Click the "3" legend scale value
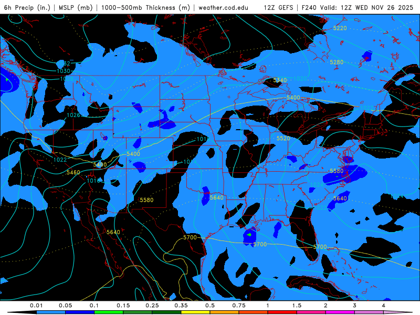The height and width of the screenshot is (315, 420). pos(355,306)
